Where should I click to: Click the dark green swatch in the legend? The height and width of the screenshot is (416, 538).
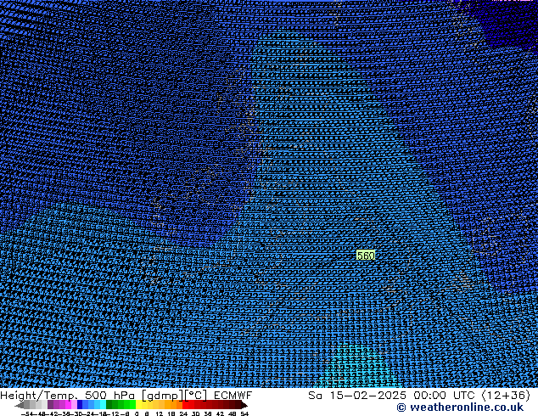point(109,404)
